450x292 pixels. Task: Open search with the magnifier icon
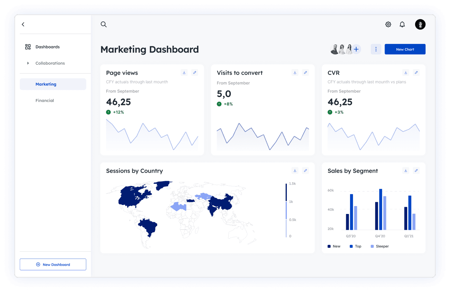pyautogui.click(x=104, y=24)
